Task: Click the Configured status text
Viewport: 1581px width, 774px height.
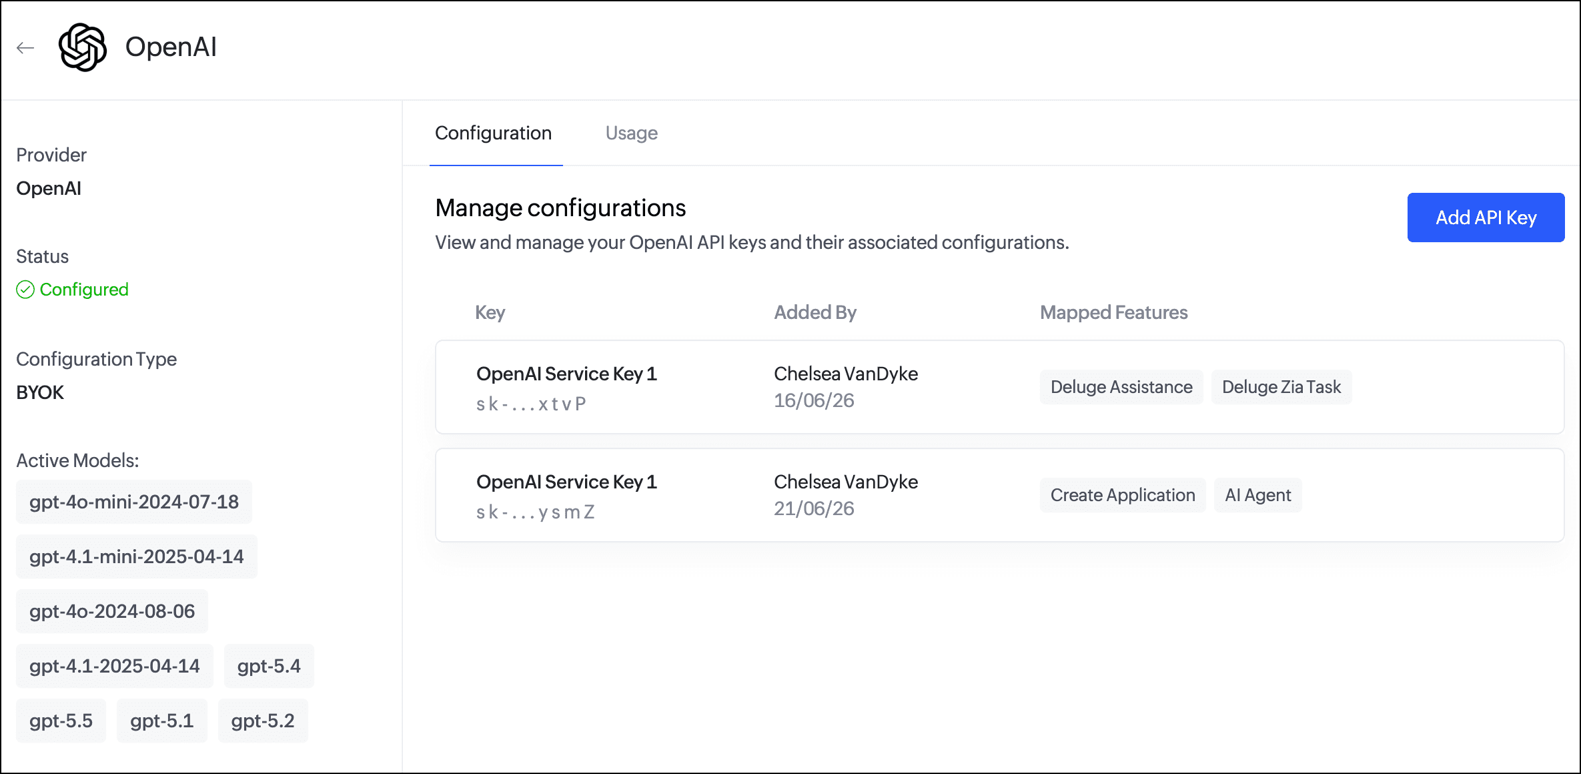Action: pos(84,290)
